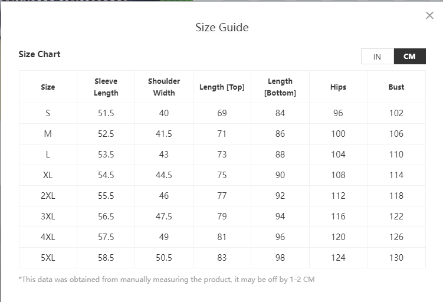The width and height of the screenshot is (443, 302).
Task: Click the Shoulder Width column header
Action: [164, 87]
